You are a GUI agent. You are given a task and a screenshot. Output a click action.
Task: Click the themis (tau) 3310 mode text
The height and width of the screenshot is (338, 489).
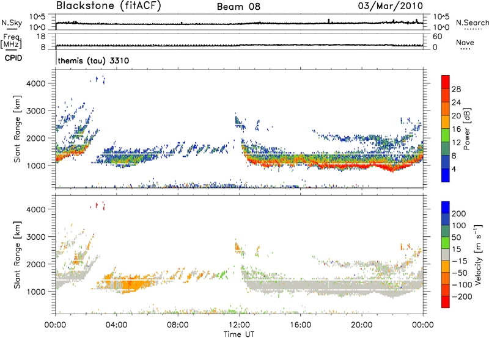coord(94,60)
